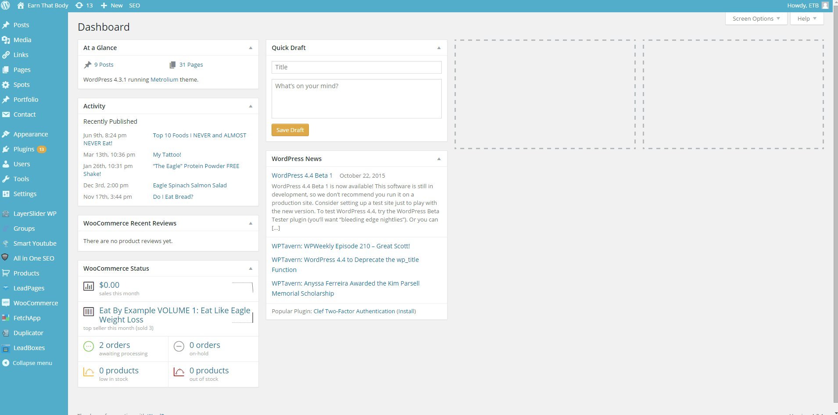Open the Do I Eat Bread? post
838x415 pixels.
click(x=173, y=197)
